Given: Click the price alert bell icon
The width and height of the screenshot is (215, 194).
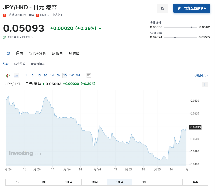Looking at the screenshot, I should [162, 9].
